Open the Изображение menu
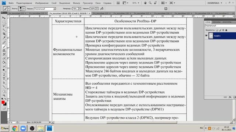236x132 pixels. (x=42, y=3)
